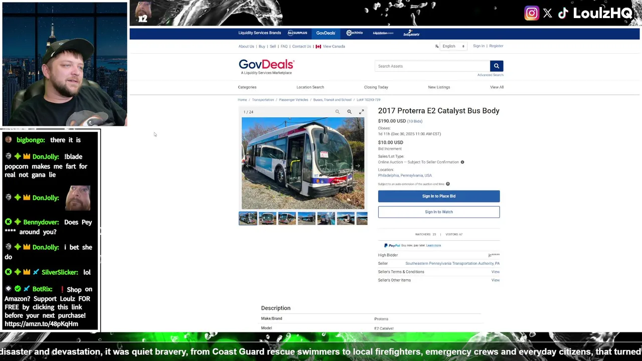Screen dimensions: 642x361
Task: Click the PayPal logo
Action: tap(392, 245)
